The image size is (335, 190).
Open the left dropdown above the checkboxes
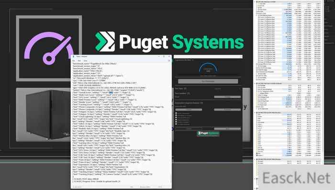tap(189, 110)
